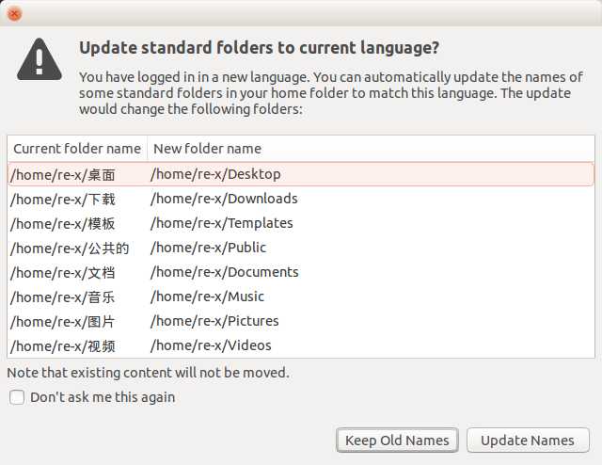Screen dimensions: 602x465
Task: Select the /home/re-x/Pictures row
Action: pyautogui.click(x=301, y=322)
